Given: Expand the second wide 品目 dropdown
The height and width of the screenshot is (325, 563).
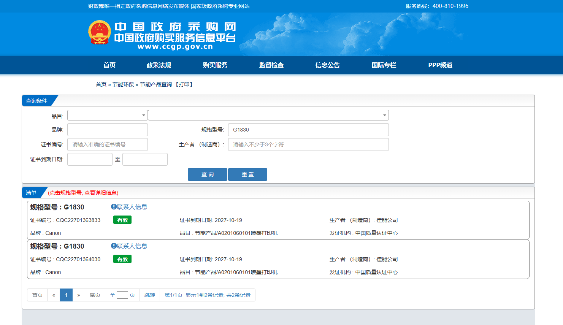Looking at the screenshot, I should [268, 115].
